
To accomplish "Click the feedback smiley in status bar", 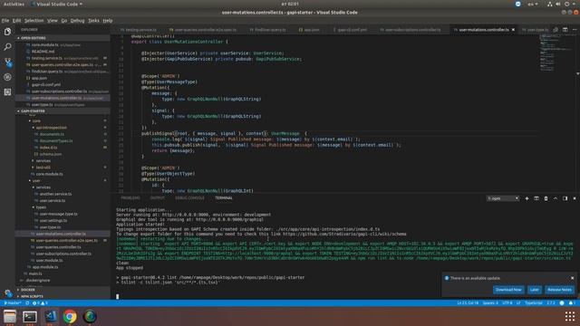I will (562, 303).
